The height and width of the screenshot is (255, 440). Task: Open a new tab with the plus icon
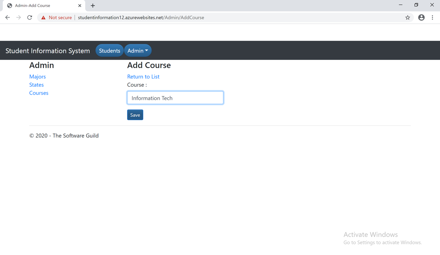click(x=93, y=6)
